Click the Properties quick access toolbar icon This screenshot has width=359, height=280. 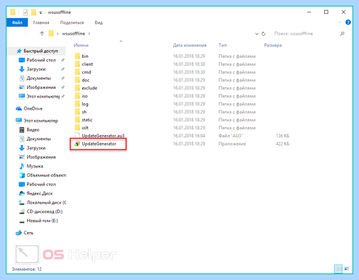(25, 12)
